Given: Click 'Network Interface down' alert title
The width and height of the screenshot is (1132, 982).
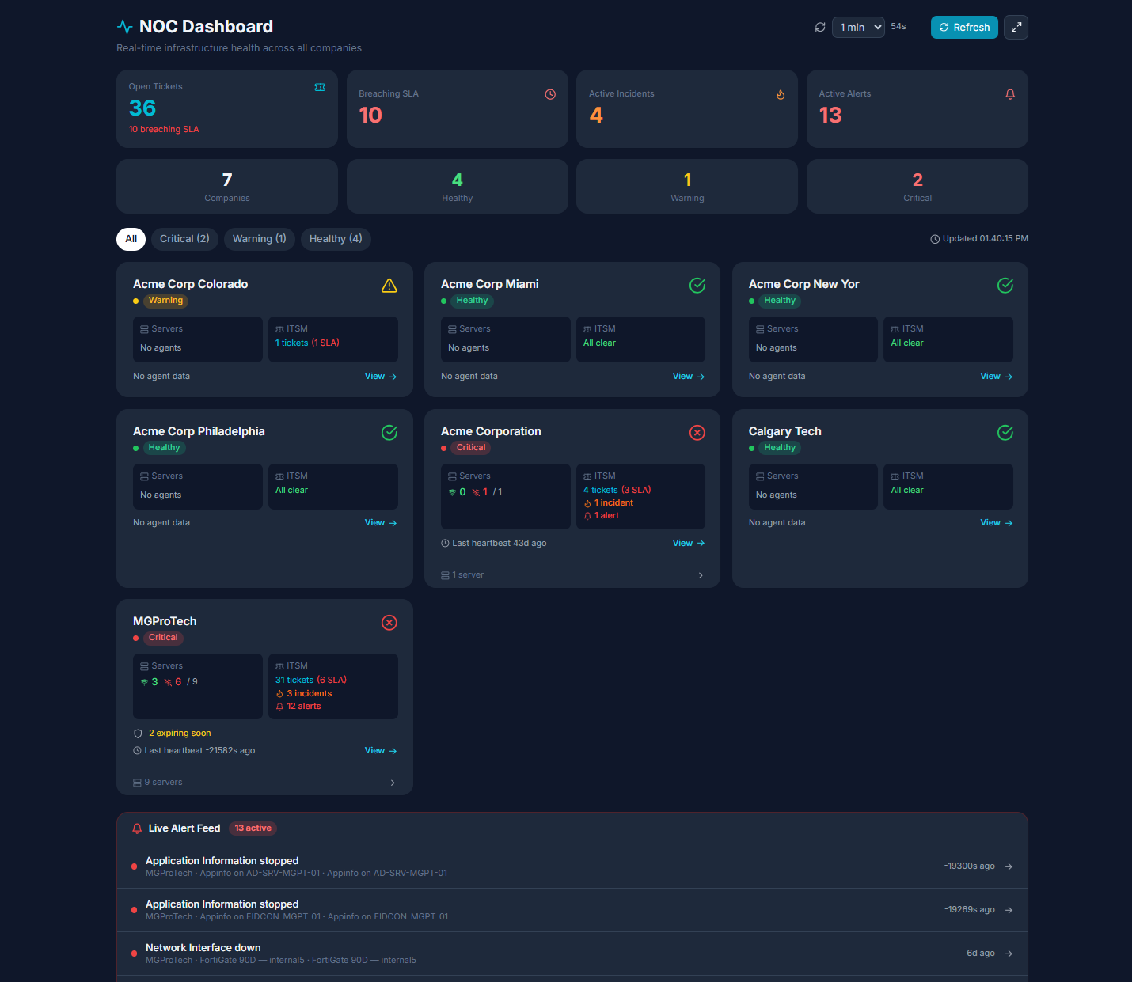Looking at the screenshot, I should (203, 948).
